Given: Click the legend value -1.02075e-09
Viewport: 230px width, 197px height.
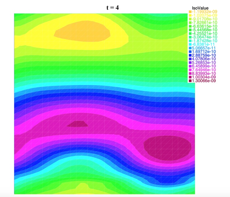Looking at the screenshot, I should [x=204, y=15].
